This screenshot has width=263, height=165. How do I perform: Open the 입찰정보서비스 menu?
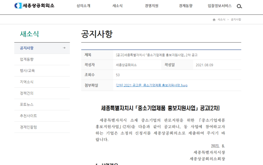click(219, 6)
